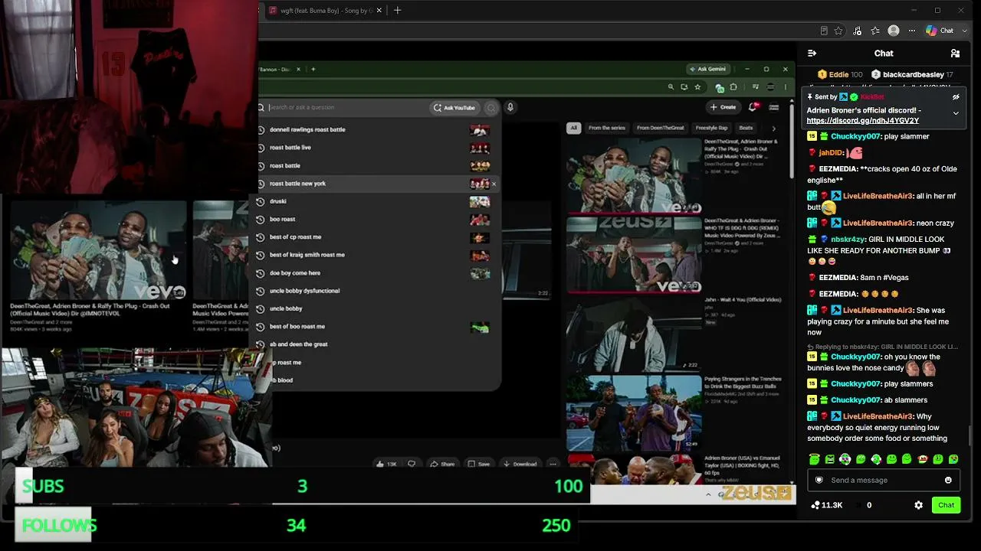
Task: Start YouTube voice search microphone
Action: tap(510, 107)
